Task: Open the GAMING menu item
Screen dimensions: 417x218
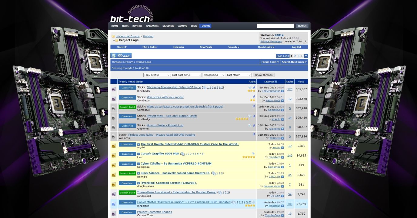Action: 182,26
